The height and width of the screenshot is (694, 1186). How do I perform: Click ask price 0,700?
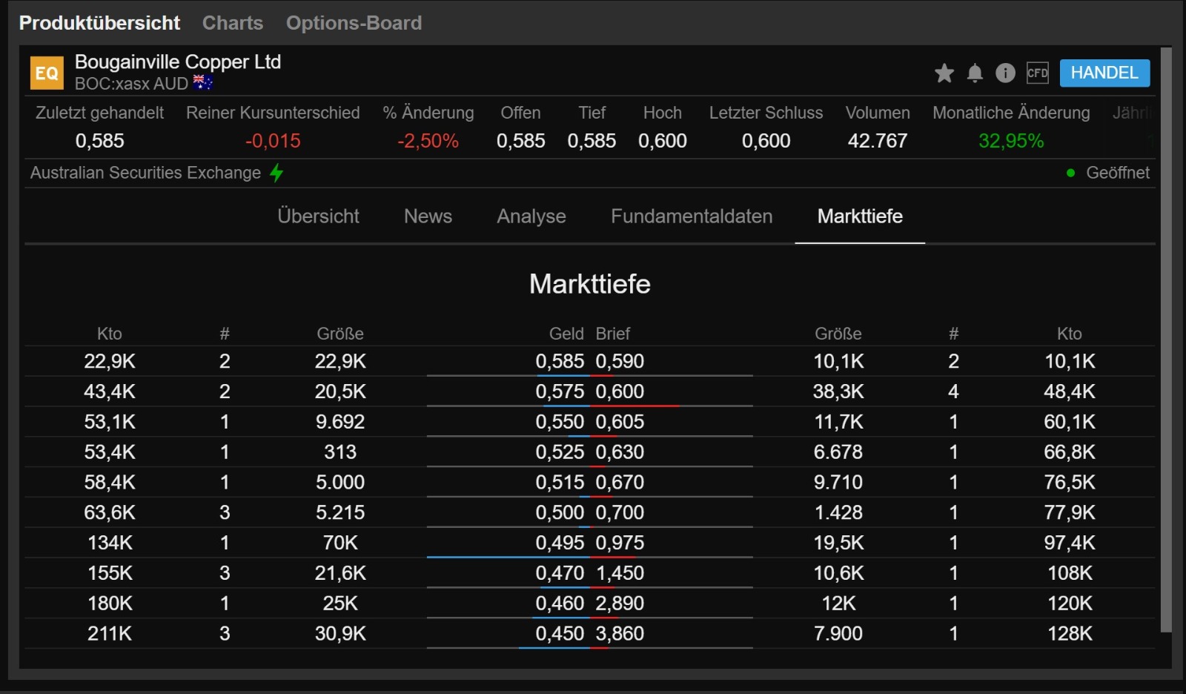coord(620,513)
